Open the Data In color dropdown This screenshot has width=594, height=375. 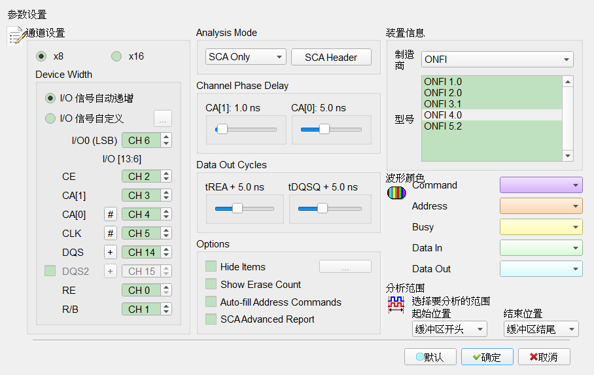[541, 247]
